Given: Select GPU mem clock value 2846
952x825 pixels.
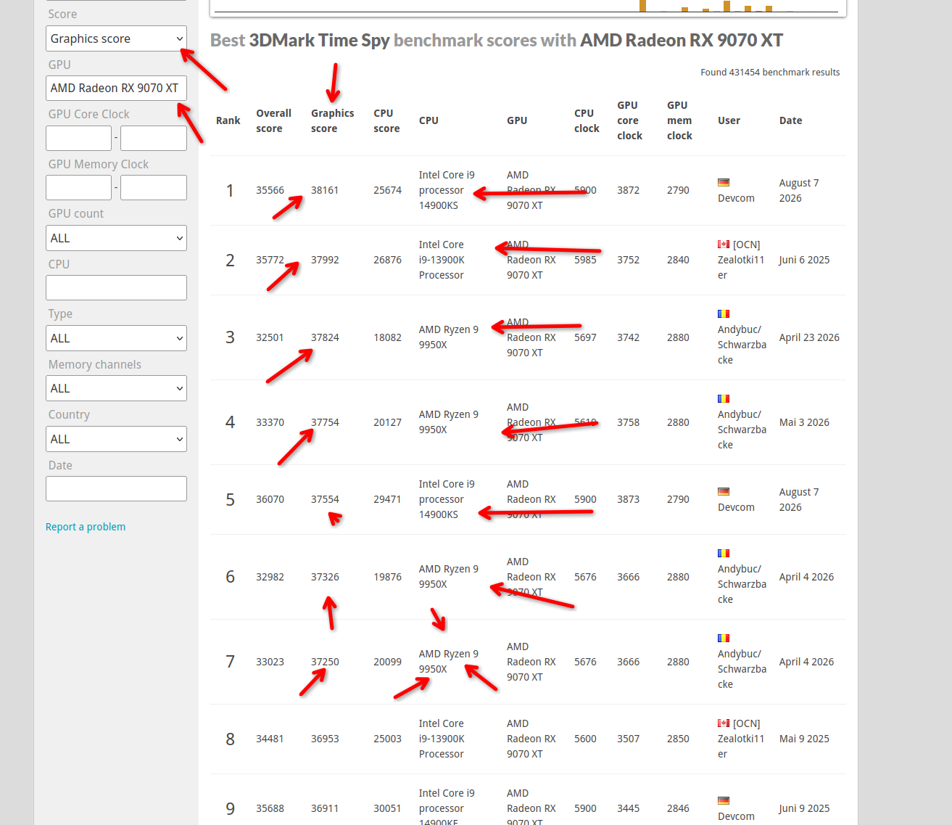Looking at the screenshot, I should [678, 808].
